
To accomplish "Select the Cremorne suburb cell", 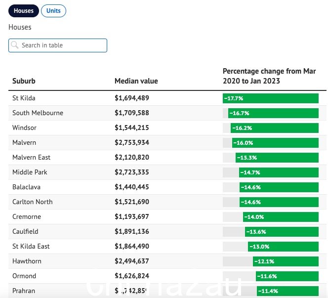I will click(x=27, y=216).
